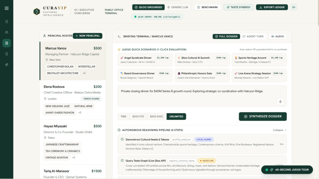
Task: Click the Tea Ceremony & Ceramics tag
Action: pos(63,151)
